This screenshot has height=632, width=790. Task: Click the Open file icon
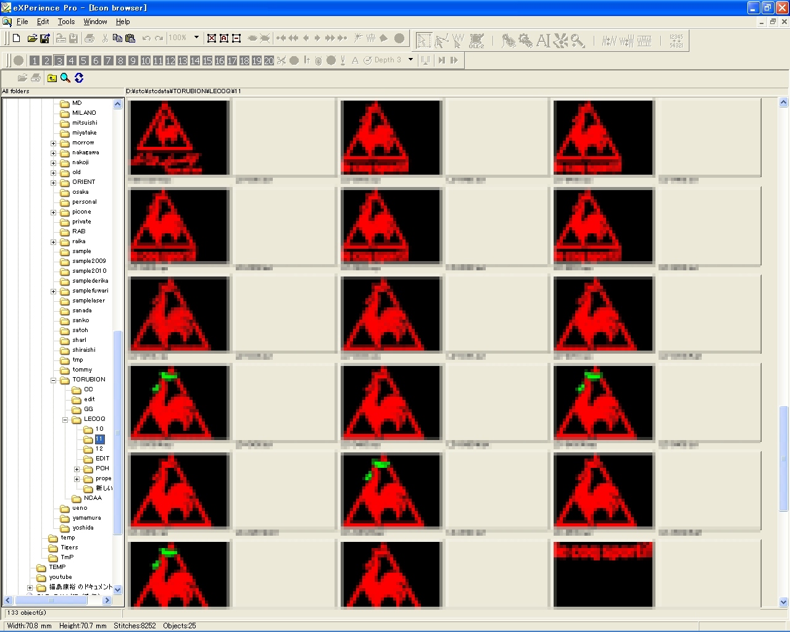[32, 38]
